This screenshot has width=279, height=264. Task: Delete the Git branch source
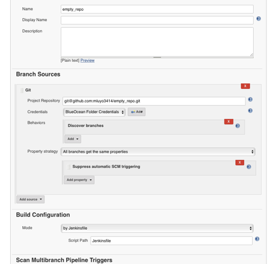click(x=245, y=86)
